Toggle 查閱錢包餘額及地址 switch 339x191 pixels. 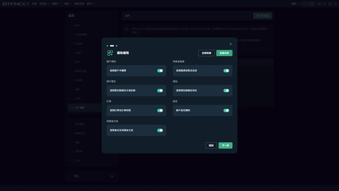pyautogui.click(x=226, y=90)
